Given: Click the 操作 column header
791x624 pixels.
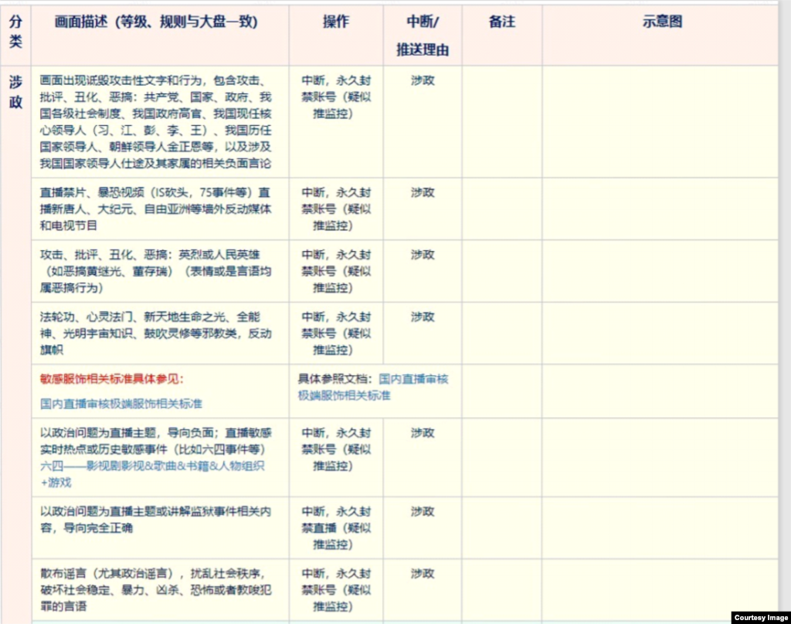Looking at the screenshot, I should 336,22.
